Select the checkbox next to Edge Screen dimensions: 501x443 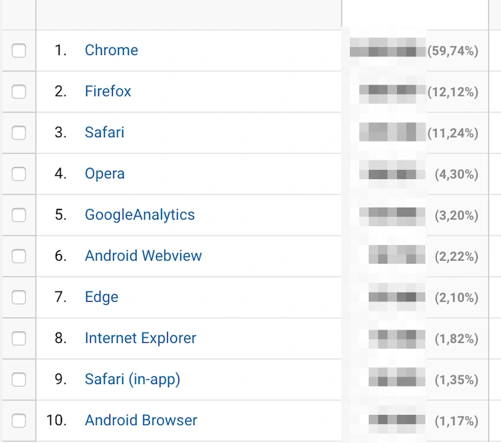[x=19, y=297]
